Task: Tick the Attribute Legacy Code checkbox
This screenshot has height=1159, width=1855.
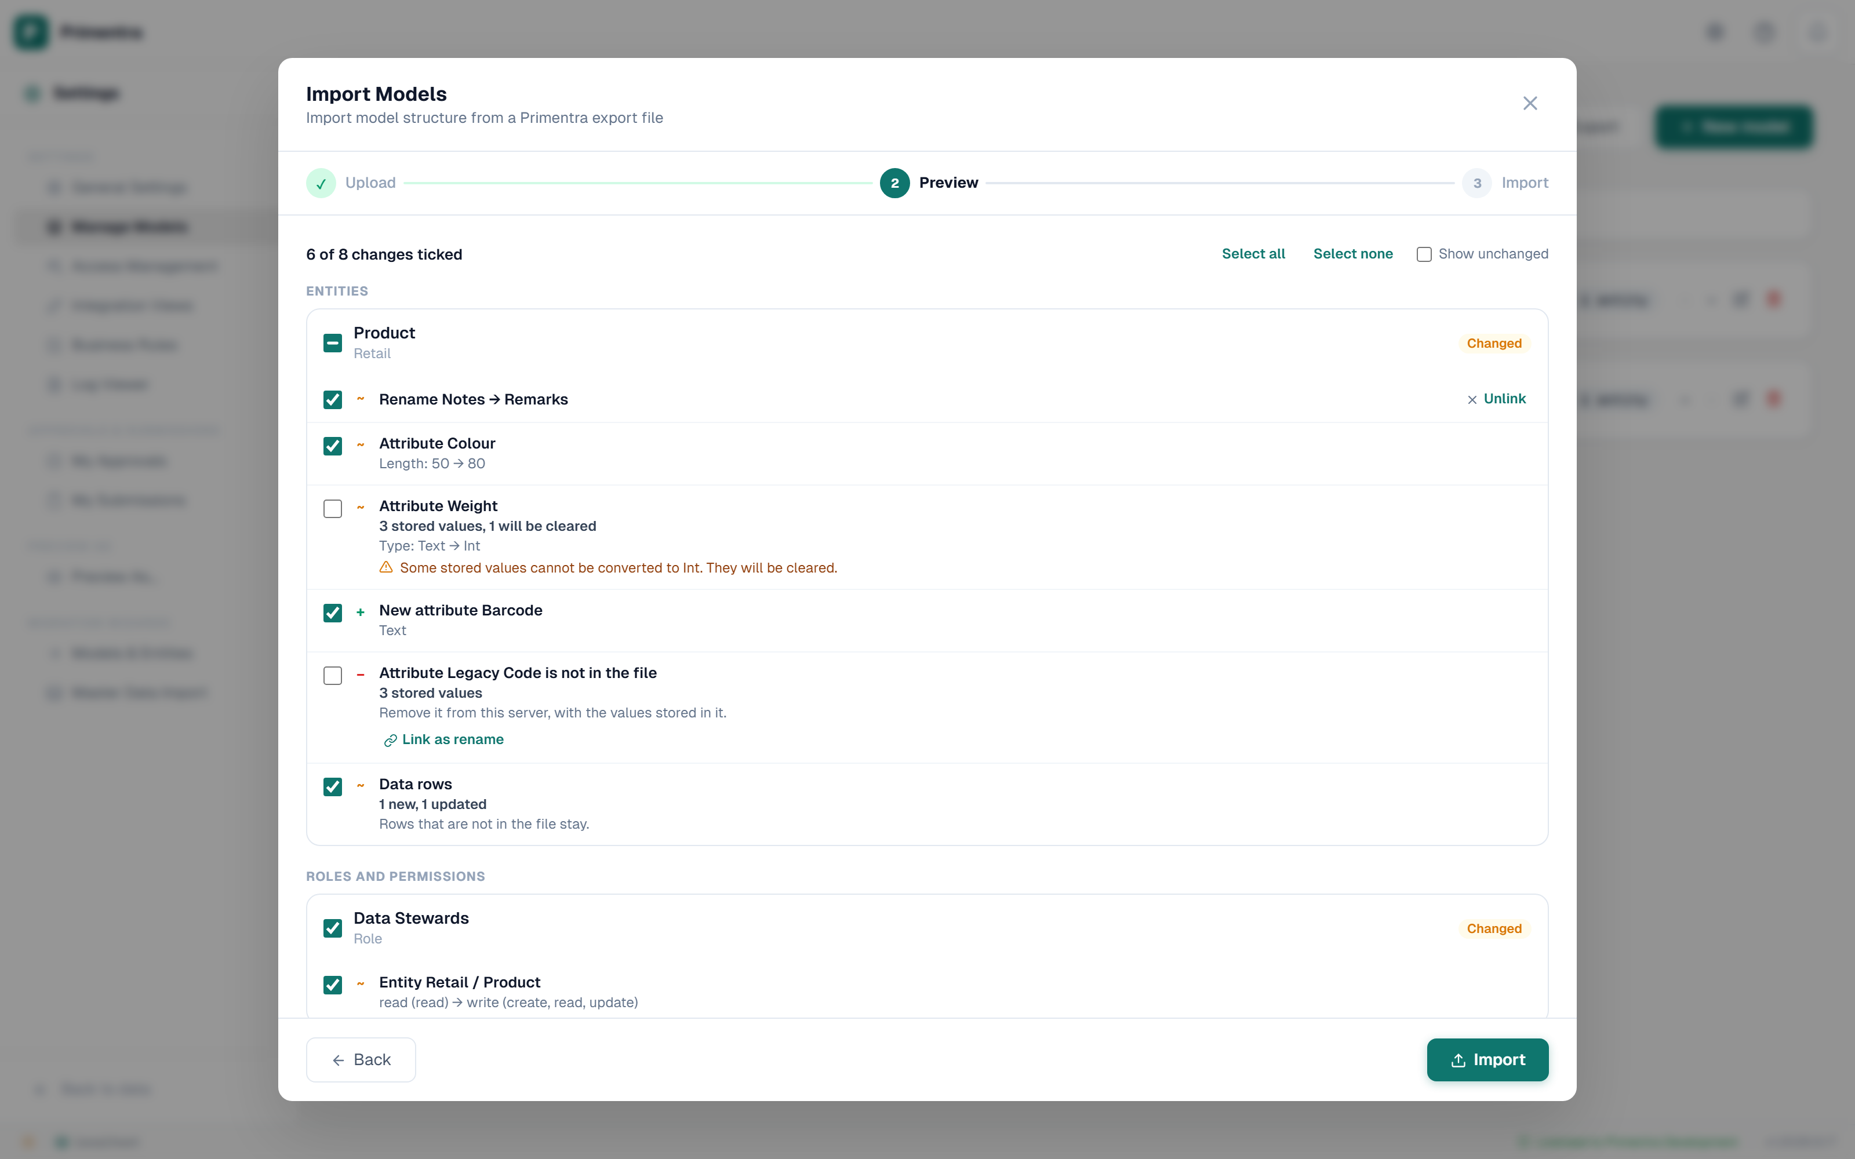Action: [x=333, y=675]
